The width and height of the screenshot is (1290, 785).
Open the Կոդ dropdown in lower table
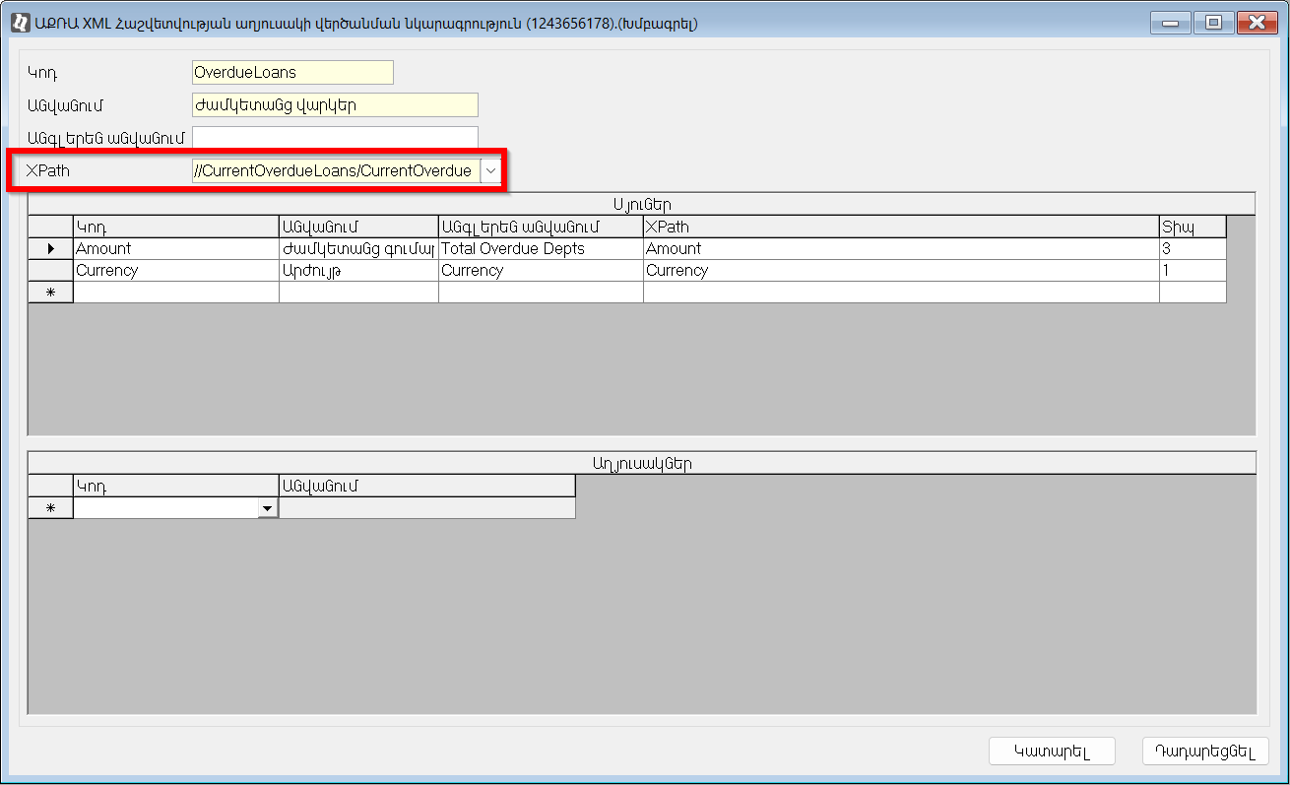[267, 507]
